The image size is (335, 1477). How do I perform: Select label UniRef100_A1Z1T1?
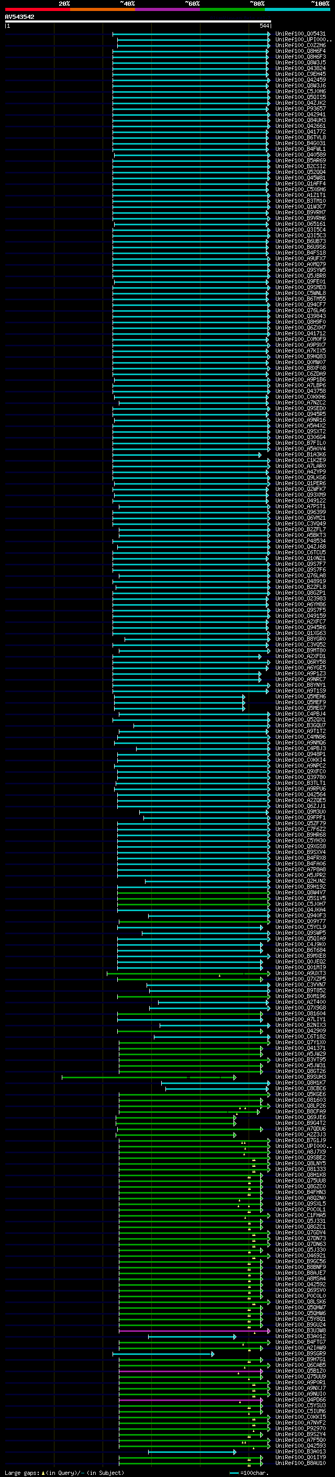pyautogui.click(x=300, y=195)
